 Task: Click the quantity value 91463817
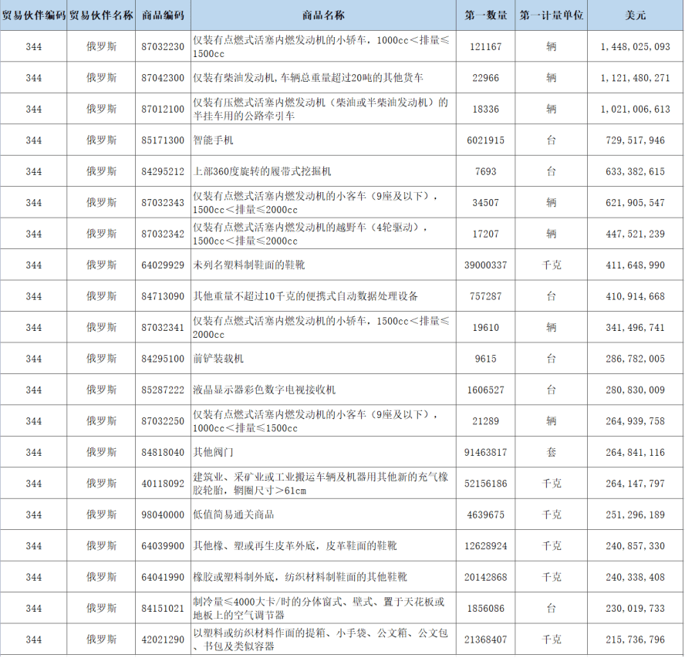[485, 453]
